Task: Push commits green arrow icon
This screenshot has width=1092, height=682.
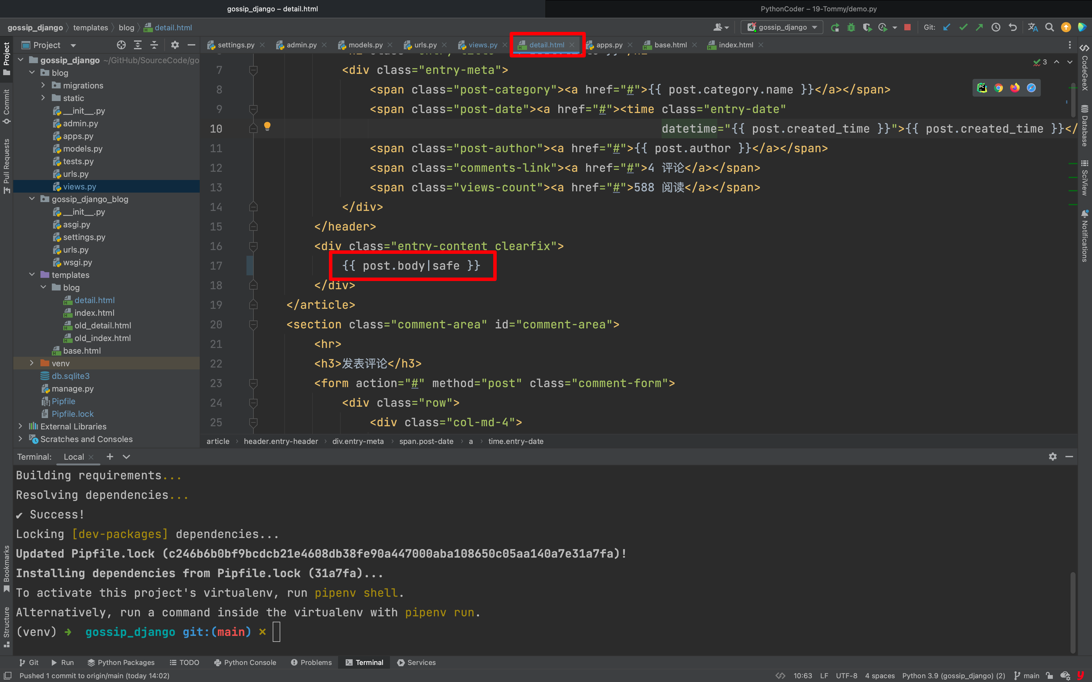Action: (979, 27)
